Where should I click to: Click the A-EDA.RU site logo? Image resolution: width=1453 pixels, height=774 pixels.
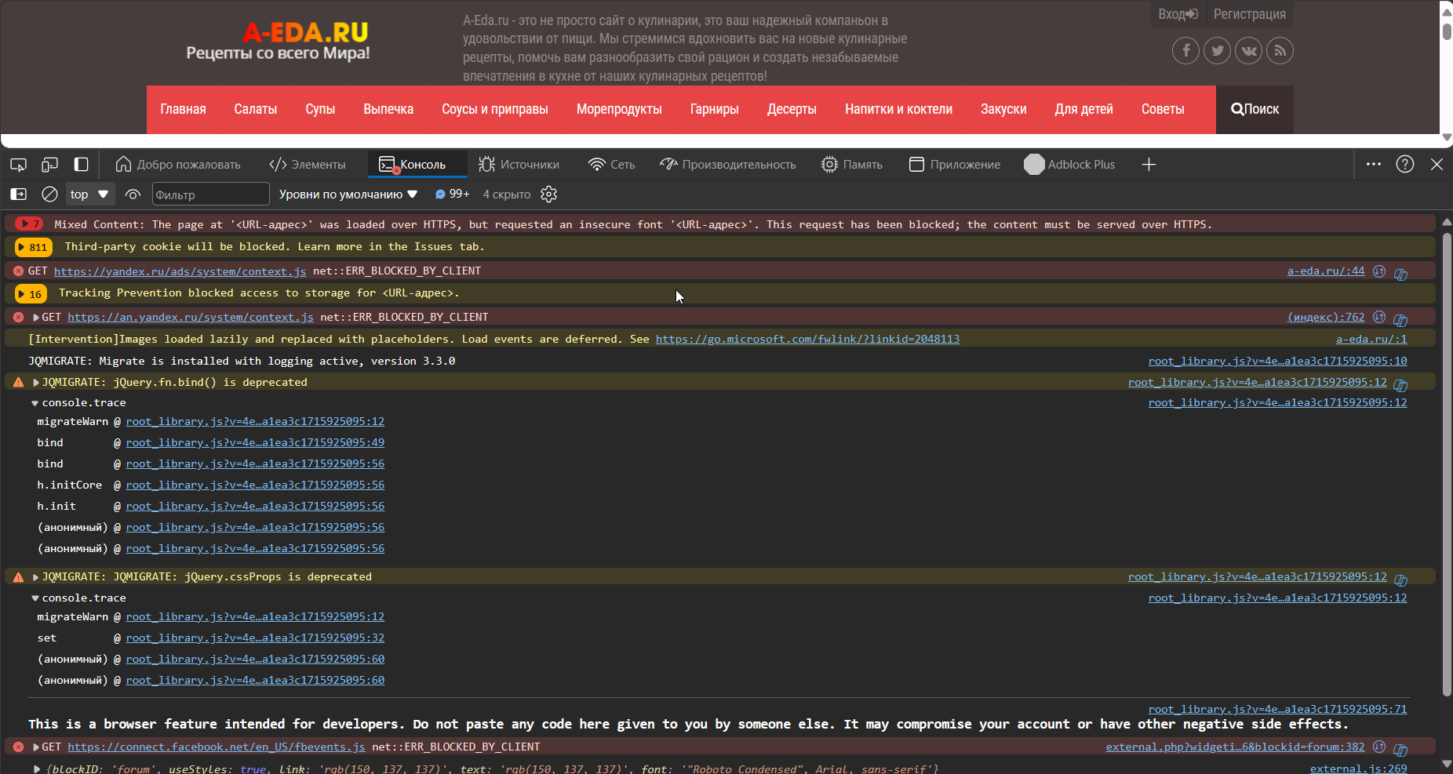(x=278, y=42)
